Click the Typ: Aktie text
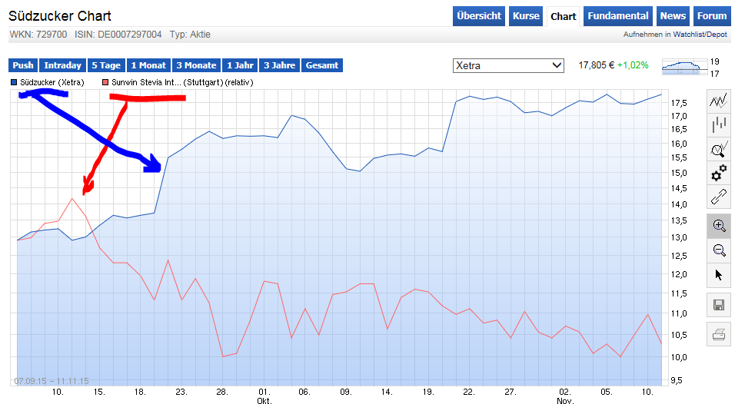 click(x=190, y=35)
